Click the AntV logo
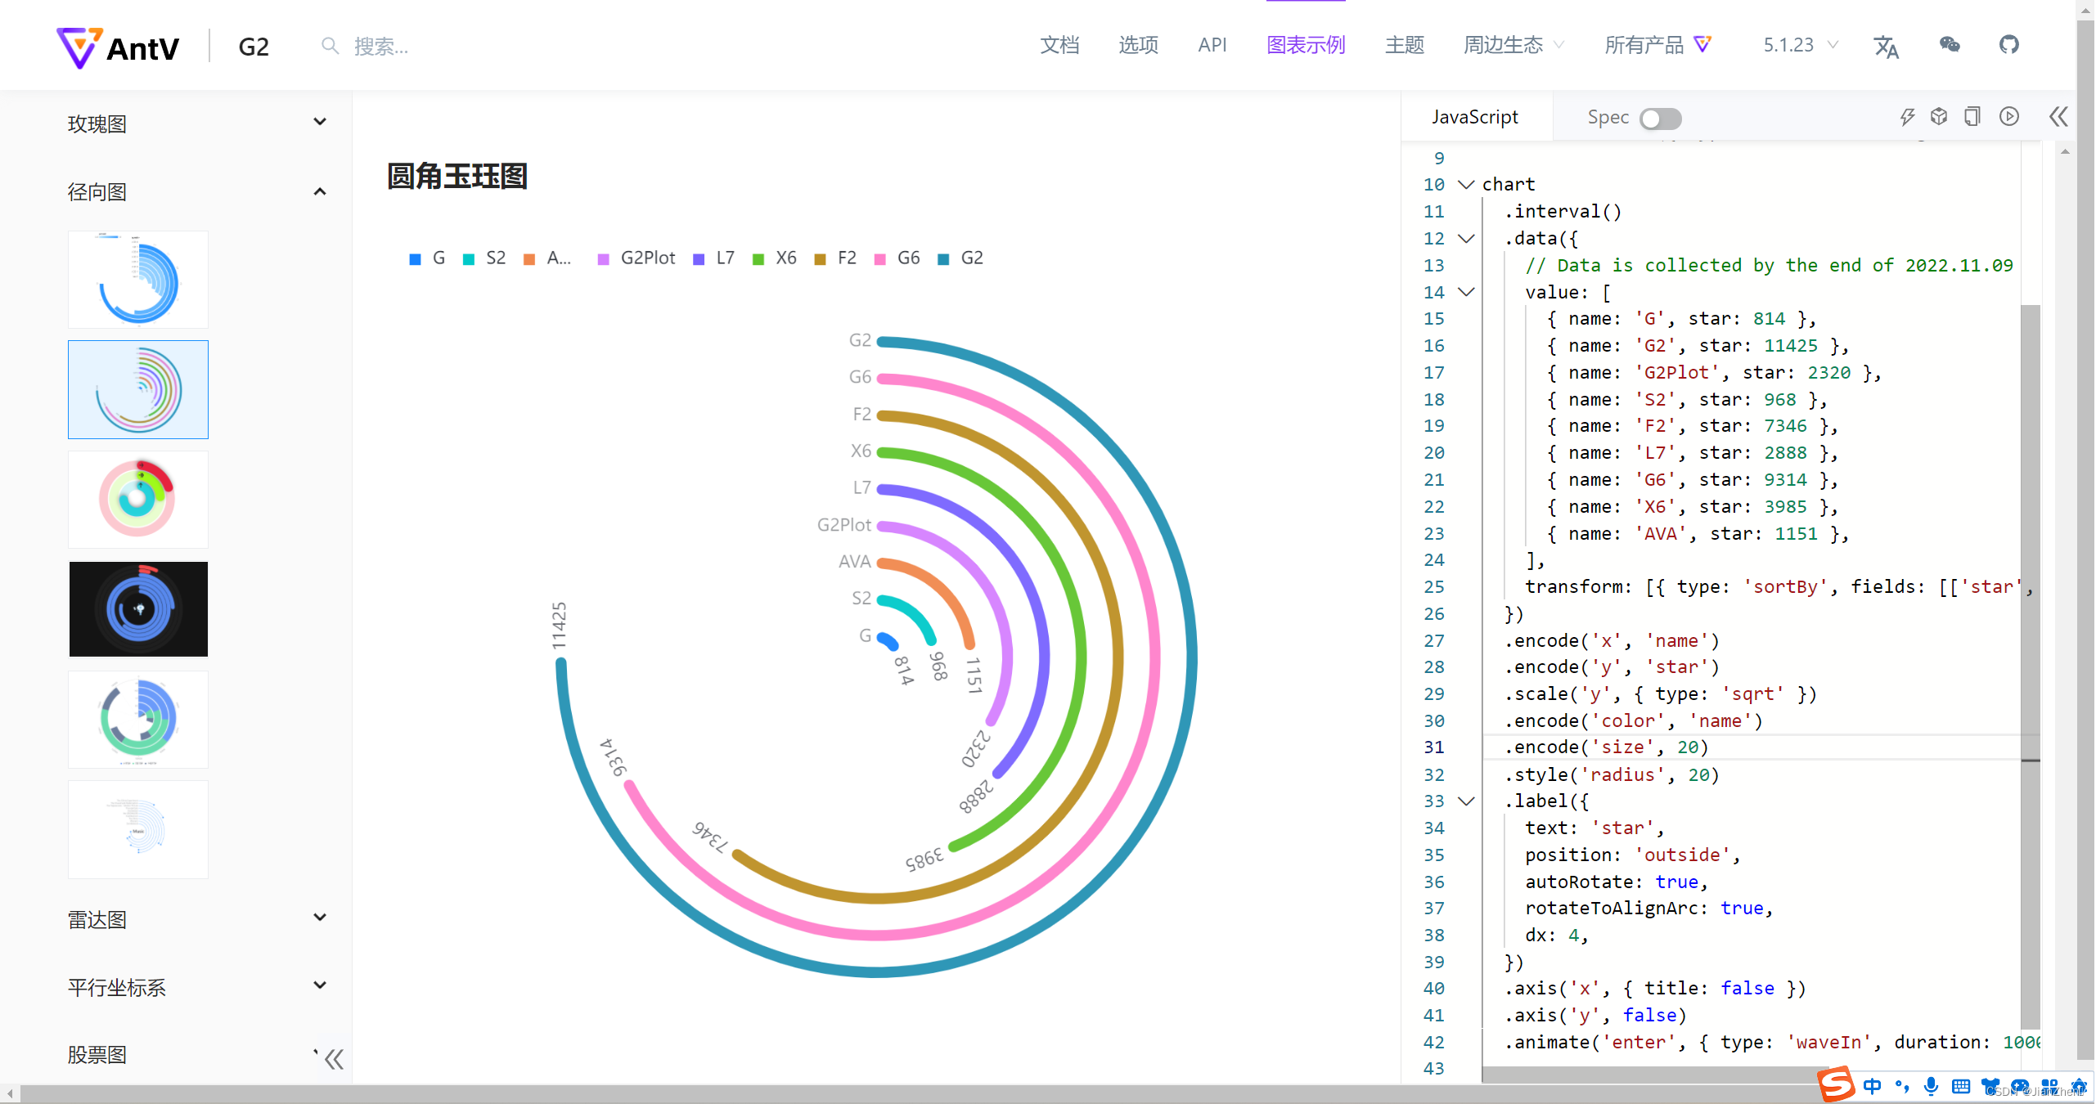The height and width of the screenshot is (1104, 2096). [118, 47]
